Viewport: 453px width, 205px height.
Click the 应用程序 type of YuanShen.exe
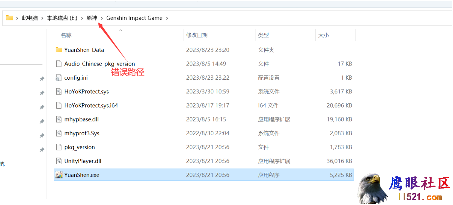269,175
